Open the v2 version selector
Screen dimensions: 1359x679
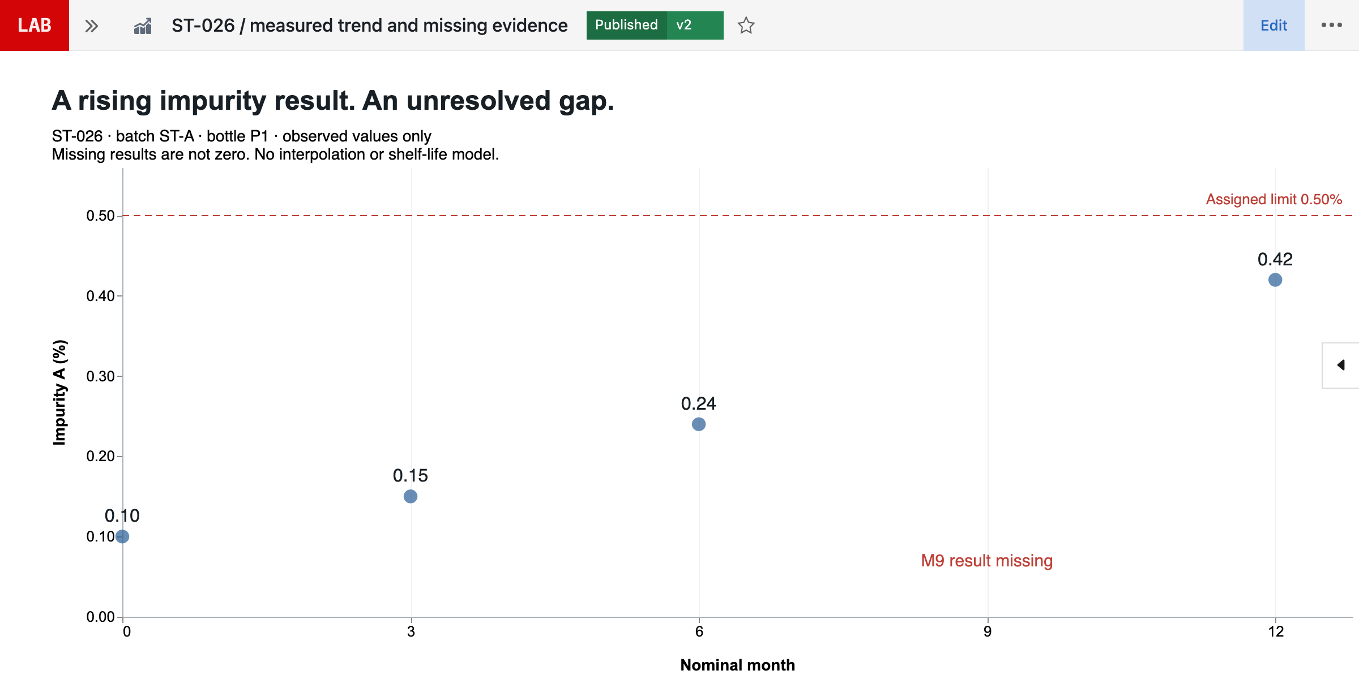695,25
